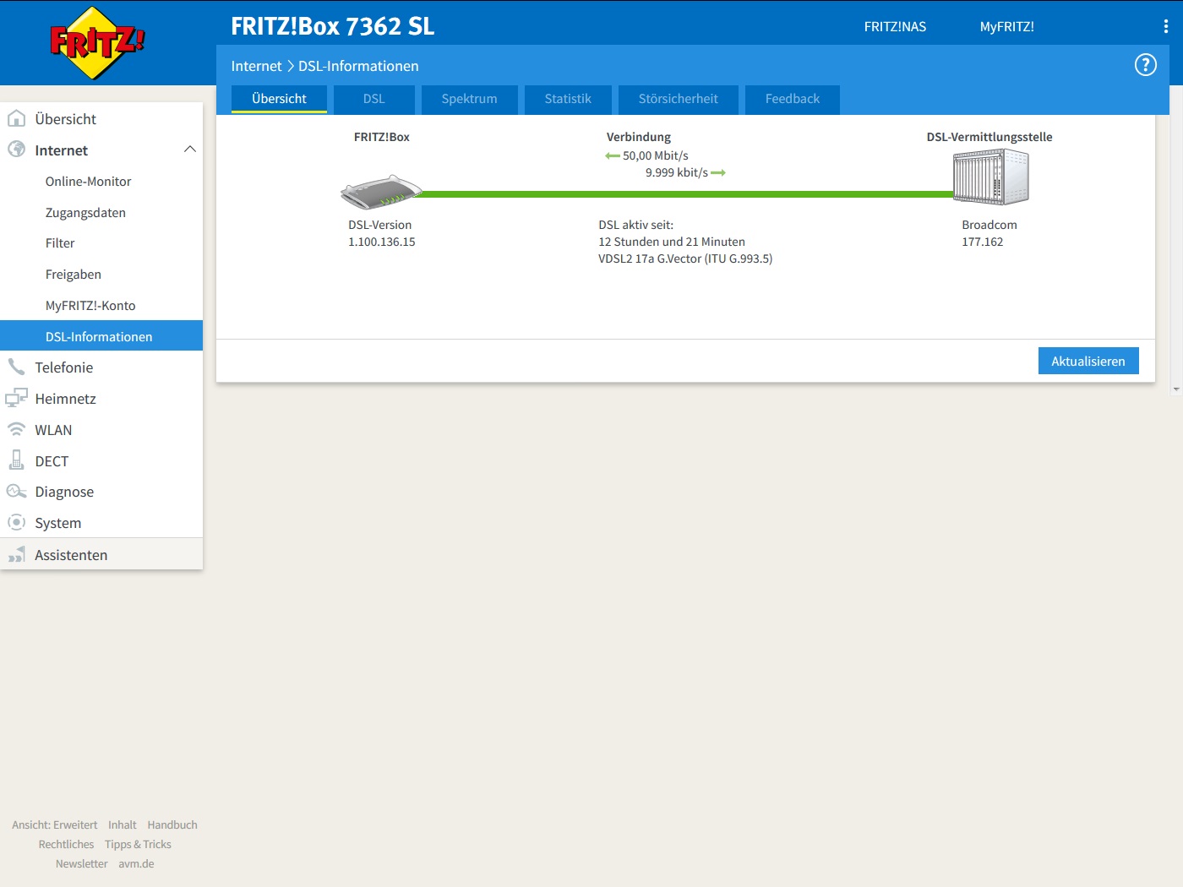Switch to the DSL tab
Viewport: 1183px width, 887px height.
(373, 99)
